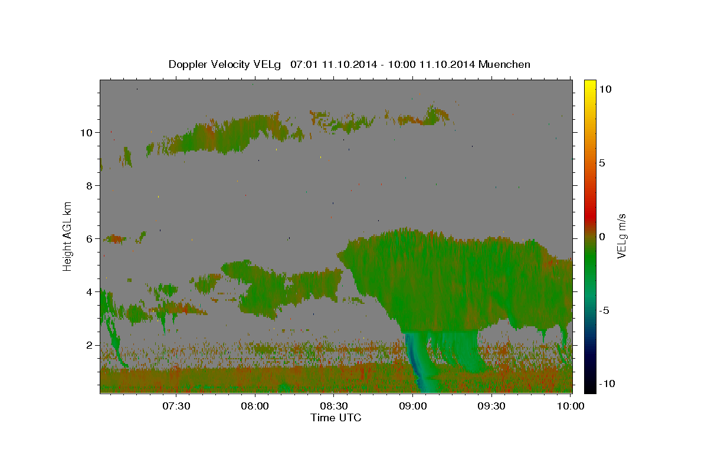
Task: Click the plot title 'Doppler Velocity VELg'
Action: 225,64
